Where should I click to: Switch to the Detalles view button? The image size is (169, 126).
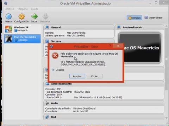pos(134,18)
